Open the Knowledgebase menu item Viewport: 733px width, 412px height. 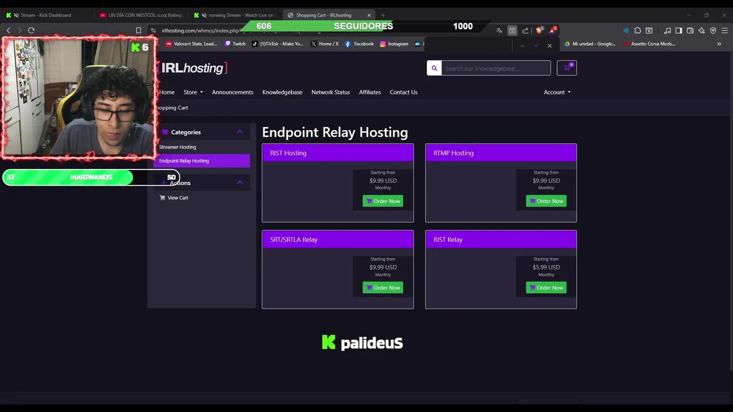click(282, 92)
